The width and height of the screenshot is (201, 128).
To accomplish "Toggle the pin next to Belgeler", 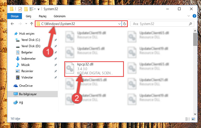I will [55, 52].
